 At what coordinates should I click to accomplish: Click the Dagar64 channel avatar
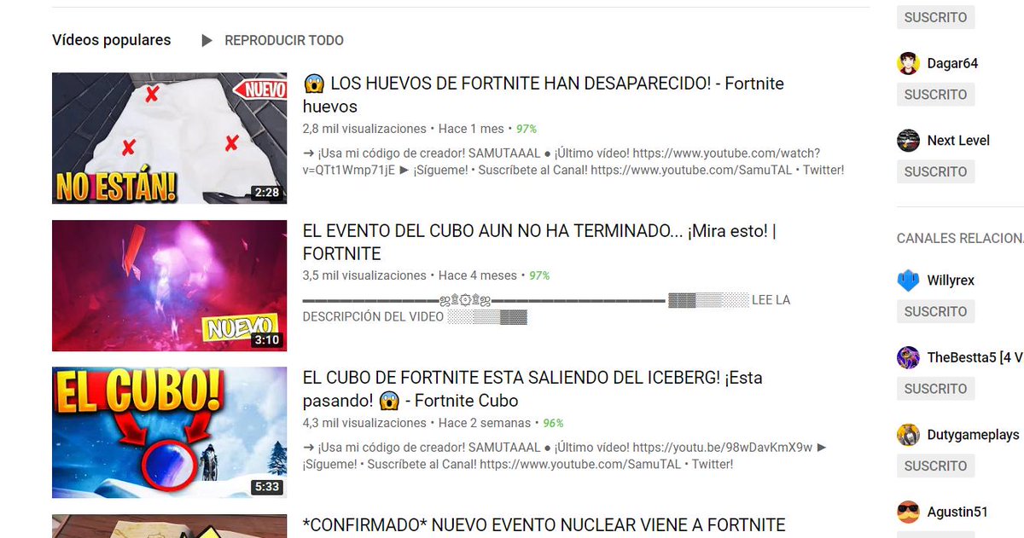click(x=908, y=64)
